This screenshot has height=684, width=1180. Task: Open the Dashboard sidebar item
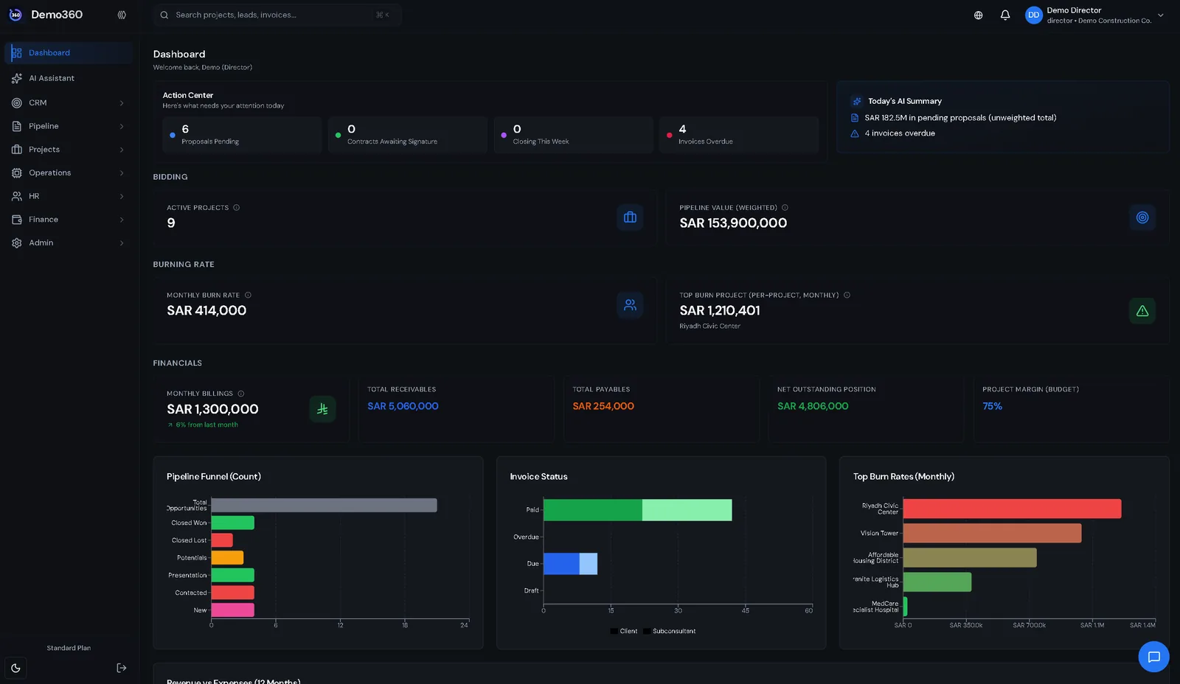pos(69,53)
